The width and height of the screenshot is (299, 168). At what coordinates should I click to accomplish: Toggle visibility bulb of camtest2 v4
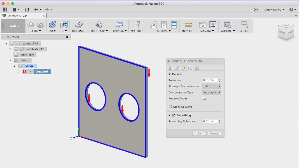pyautogui.click(x=12, y=44)
